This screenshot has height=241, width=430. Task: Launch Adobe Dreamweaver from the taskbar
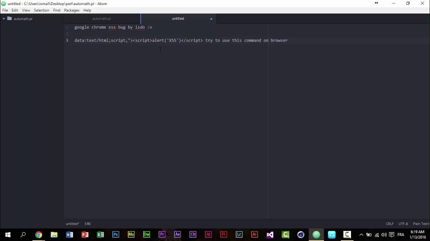tap(146, 235)
